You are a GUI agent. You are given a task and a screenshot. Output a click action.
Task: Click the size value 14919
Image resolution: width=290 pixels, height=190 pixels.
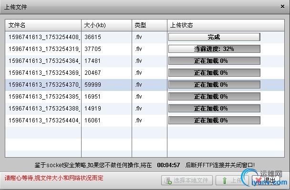tap(93, 109)
